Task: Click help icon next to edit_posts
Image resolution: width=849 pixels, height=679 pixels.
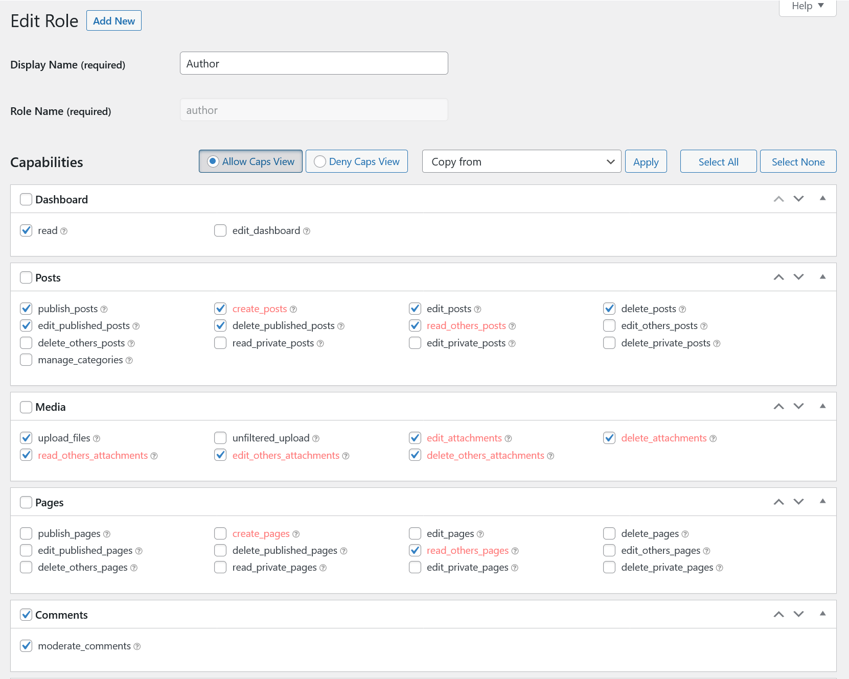Action: [x=478, y=310]
